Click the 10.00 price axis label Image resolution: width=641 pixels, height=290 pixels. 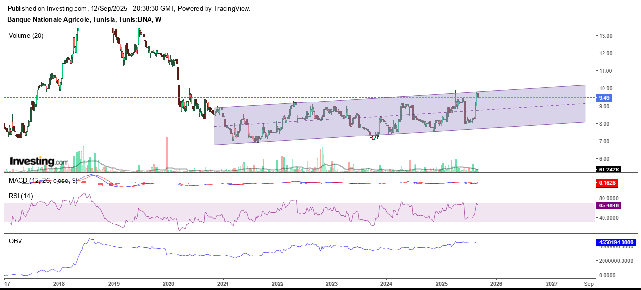(606, 88)
